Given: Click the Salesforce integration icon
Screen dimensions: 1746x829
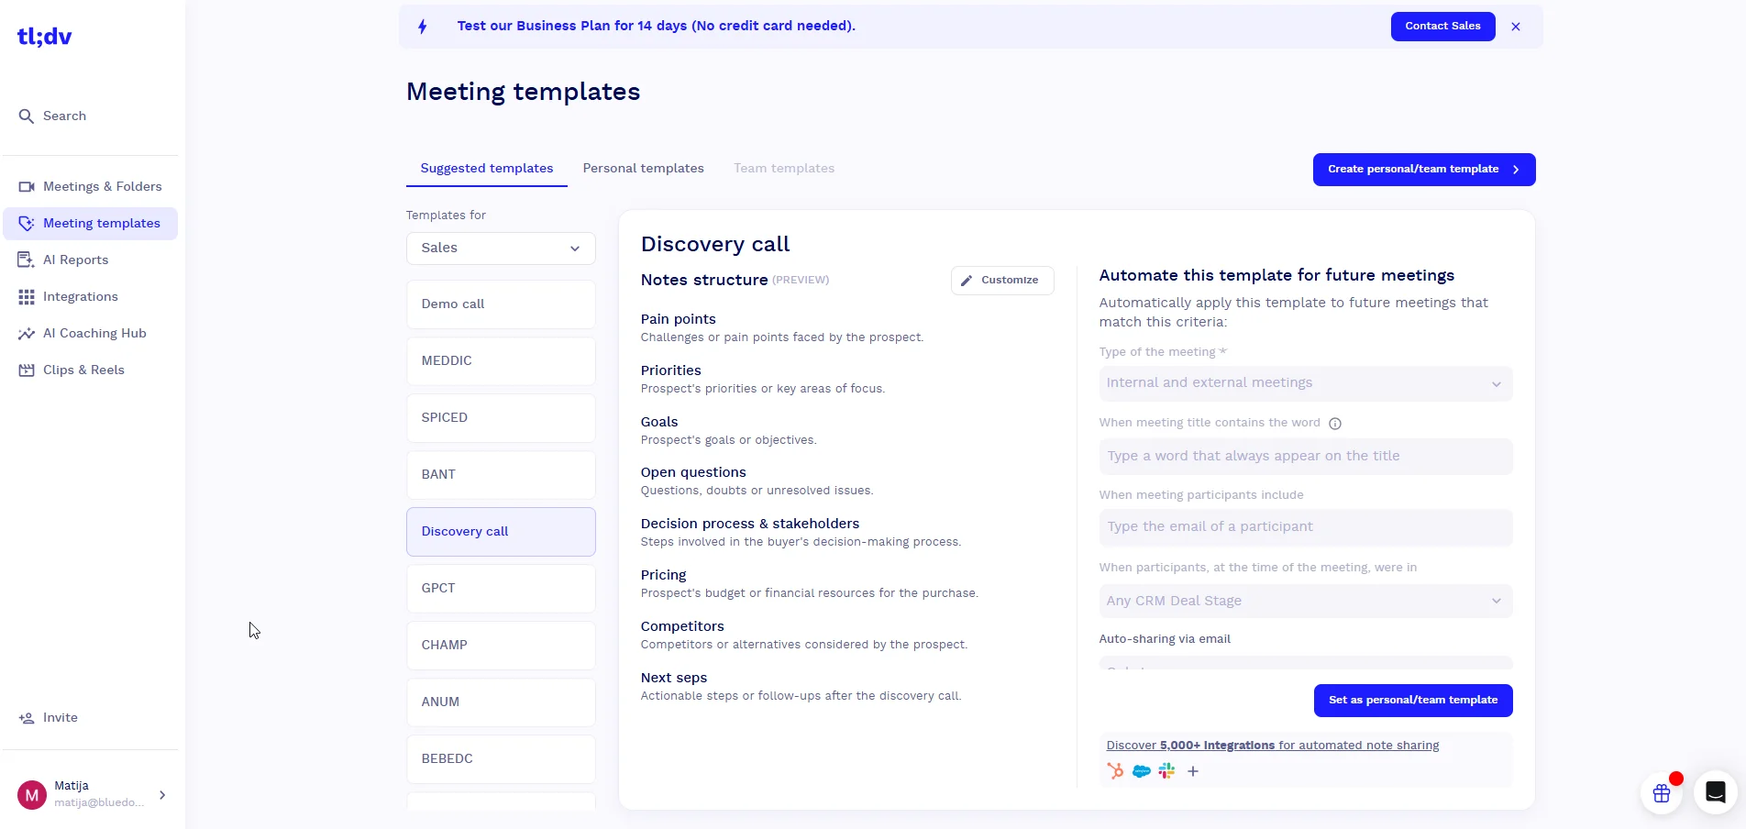Looking at the screenshot, I should (x=1141, y=771).
